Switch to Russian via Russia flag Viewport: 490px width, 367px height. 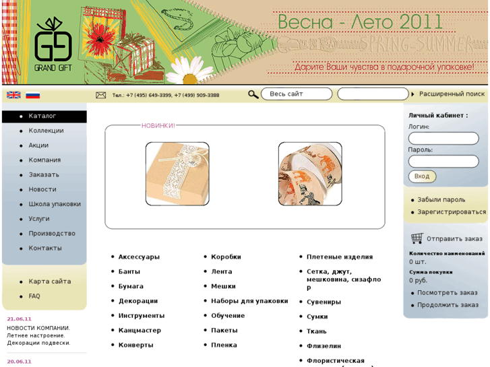tap(33, 95)
